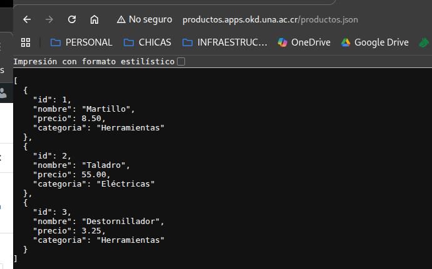
Task: Go to the browser home page
Action: (94, 19)
